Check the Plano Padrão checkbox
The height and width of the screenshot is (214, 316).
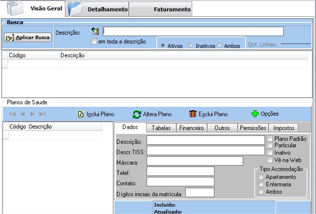click(x=270, y=139)
